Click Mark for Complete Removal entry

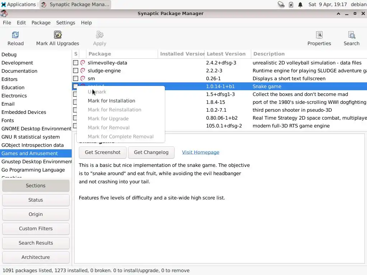coord(121,136)
